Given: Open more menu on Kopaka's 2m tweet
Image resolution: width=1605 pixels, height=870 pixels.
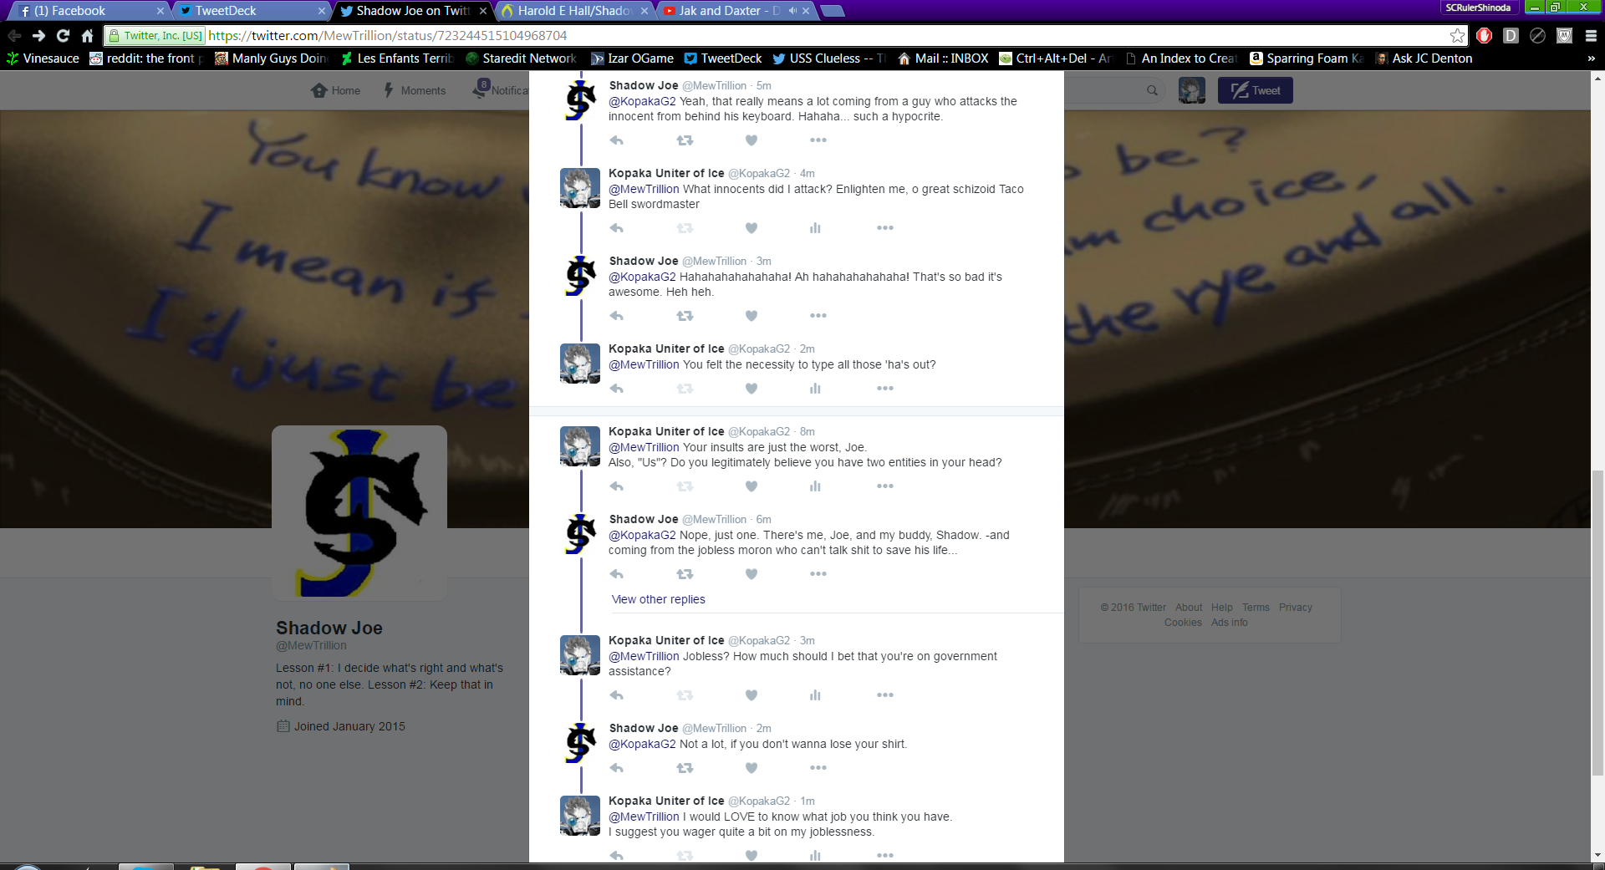Looking at the screenshot, I should (885, 389).
